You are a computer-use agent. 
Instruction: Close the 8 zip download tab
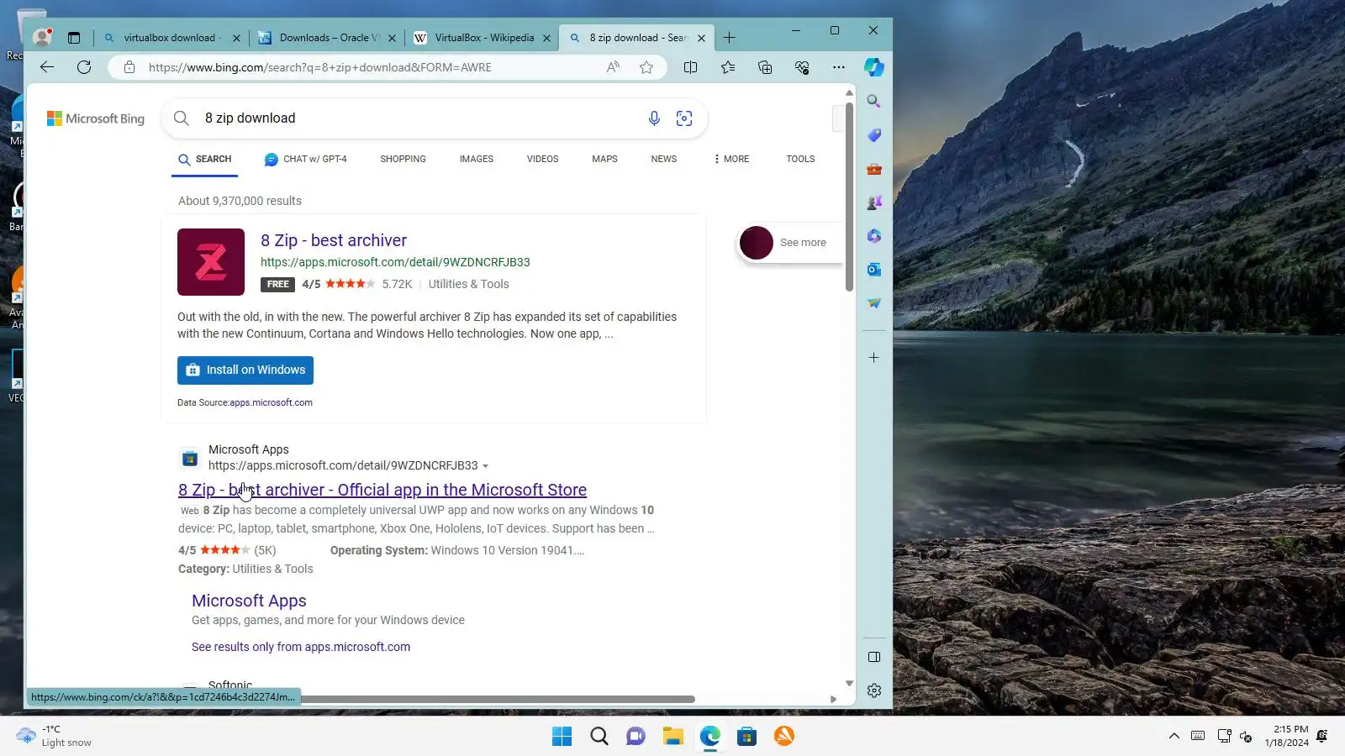(x=701, y=38)
